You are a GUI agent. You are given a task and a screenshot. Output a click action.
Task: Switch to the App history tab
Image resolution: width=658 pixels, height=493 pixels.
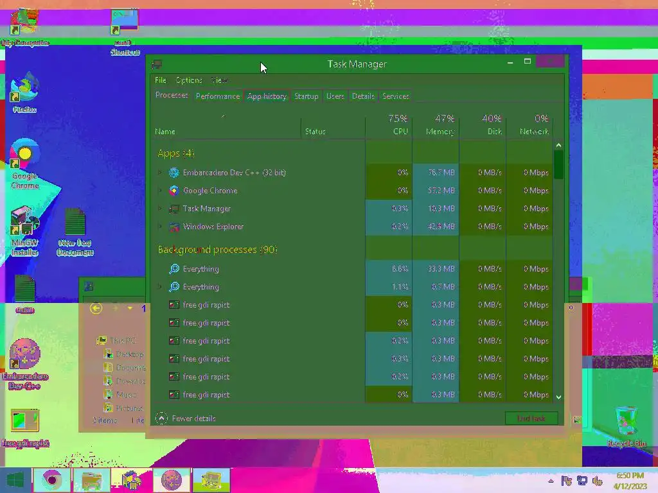(x=267, y=96)
